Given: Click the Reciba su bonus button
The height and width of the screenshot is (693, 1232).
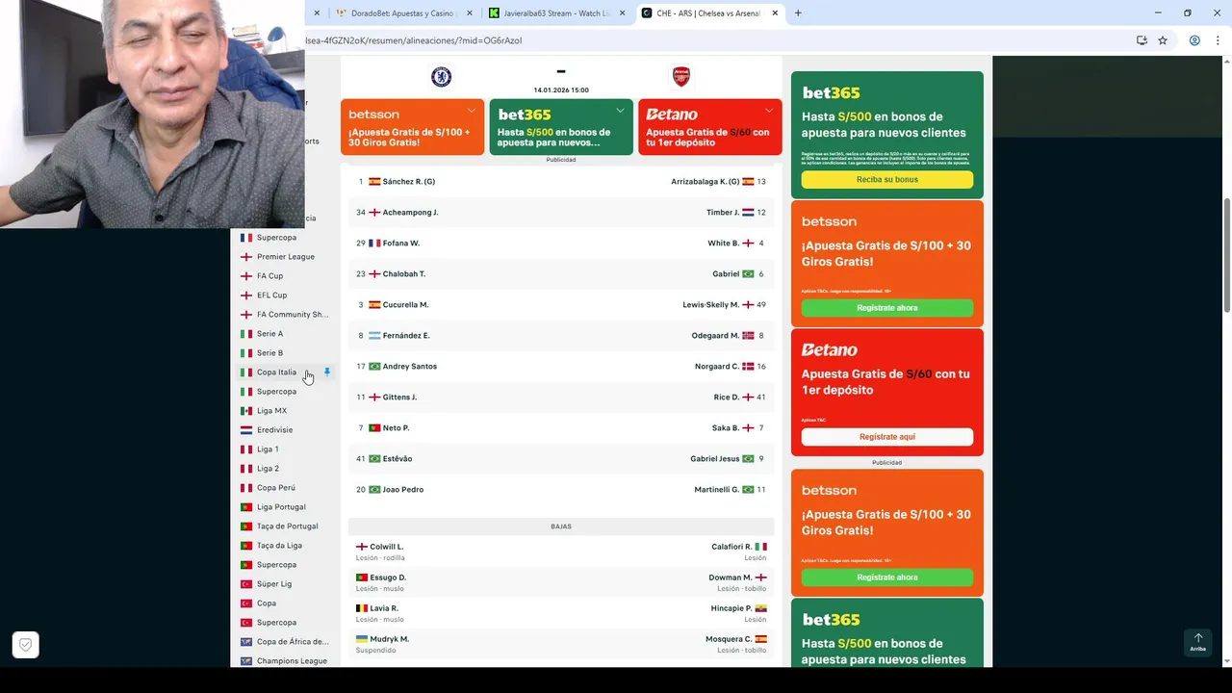Looking at the screenshot, I should pyautogui.click(x=887, y=180).
